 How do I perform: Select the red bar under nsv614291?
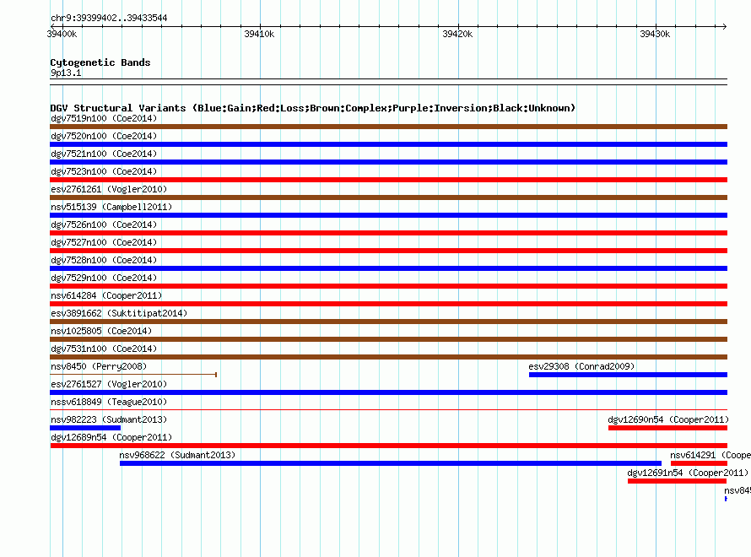[x=699, y=463]
